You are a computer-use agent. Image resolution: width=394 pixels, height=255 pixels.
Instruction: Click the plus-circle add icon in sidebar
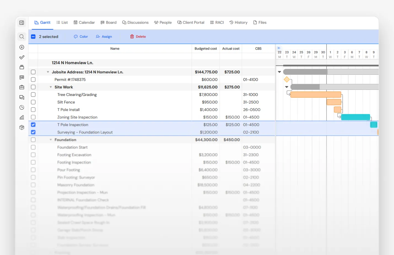point(22,47)
